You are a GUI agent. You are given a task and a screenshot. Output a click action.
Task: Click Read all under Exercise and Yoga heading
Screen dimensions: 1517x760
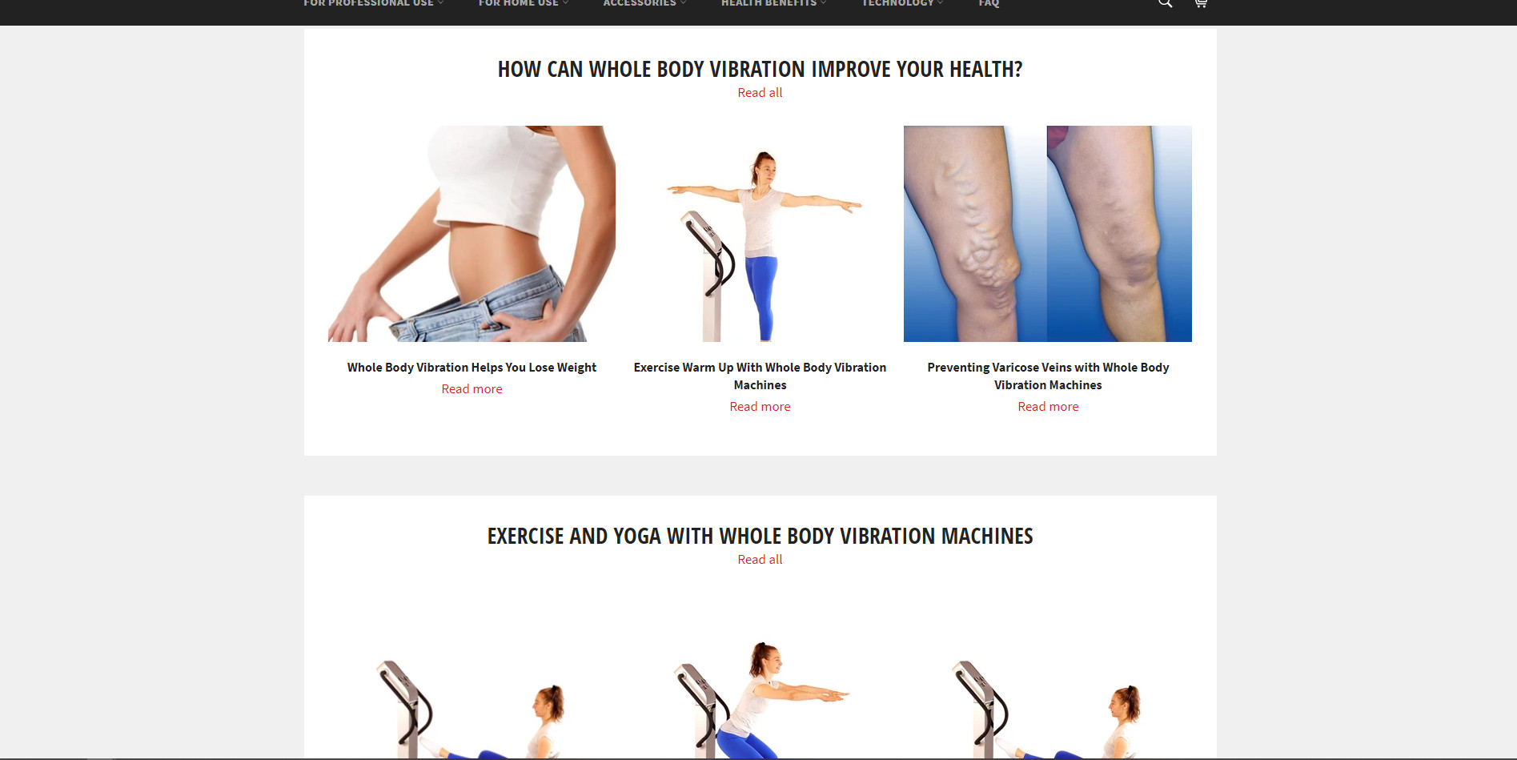click(x=760, y=560)
